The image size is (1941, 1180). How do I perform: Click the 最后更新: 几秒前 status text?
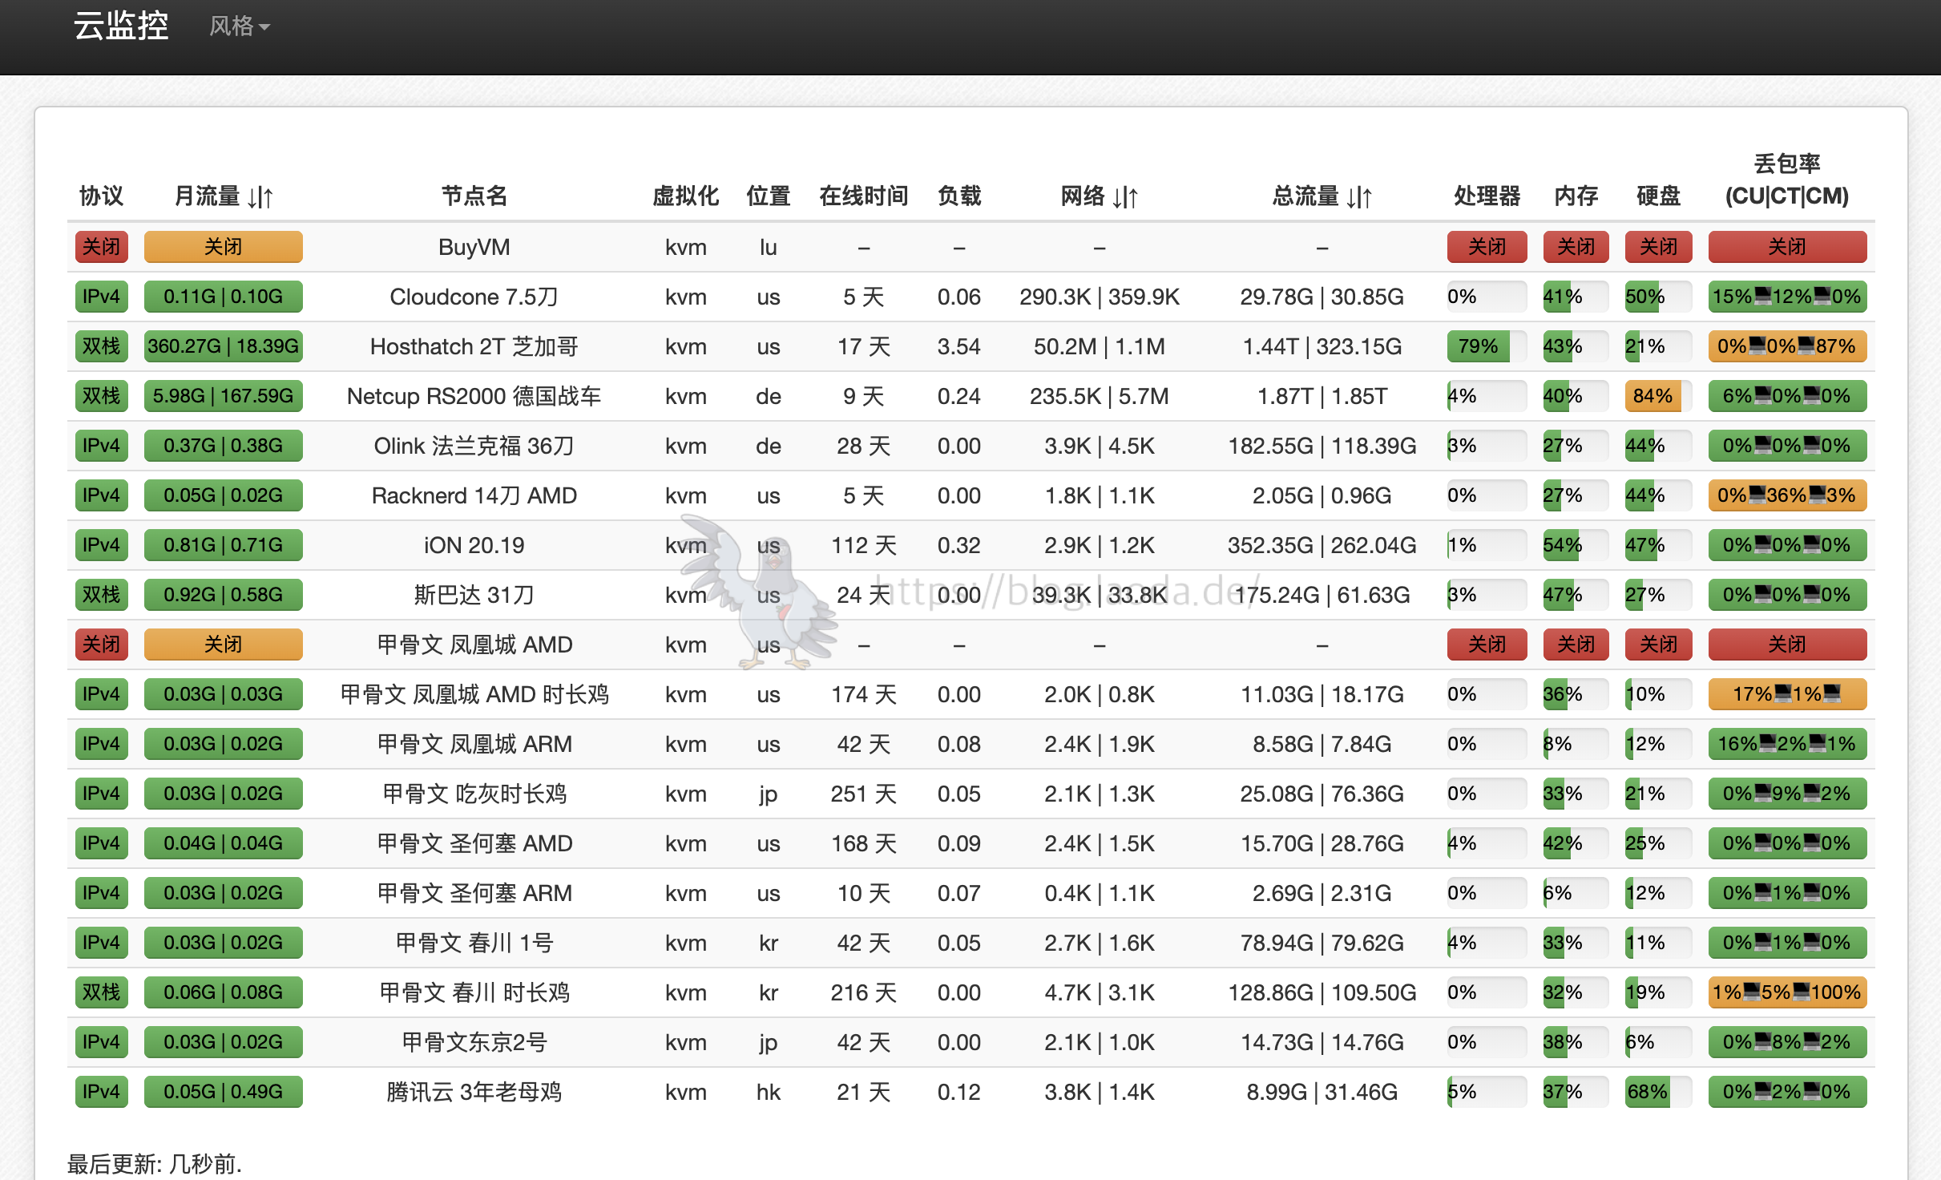(x=154, y=1163)
